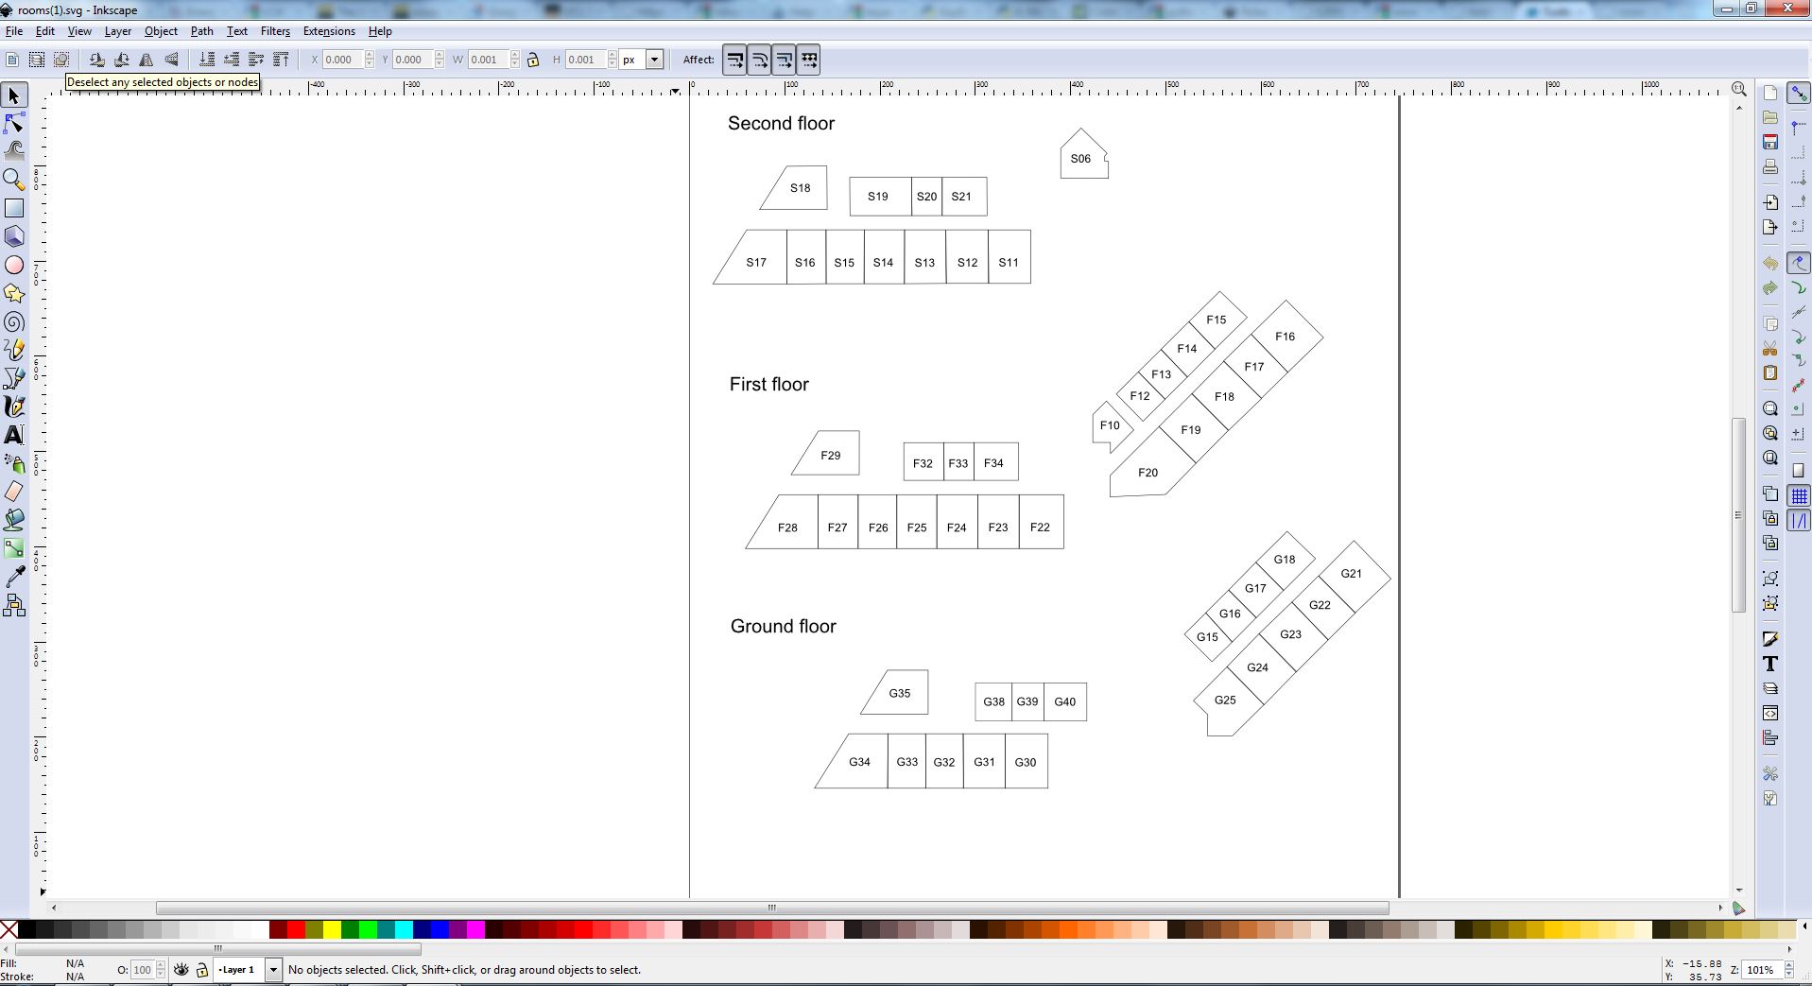Select the Calligraphy tool
Screen dimensions: 1812x986
tap(14, 407)
